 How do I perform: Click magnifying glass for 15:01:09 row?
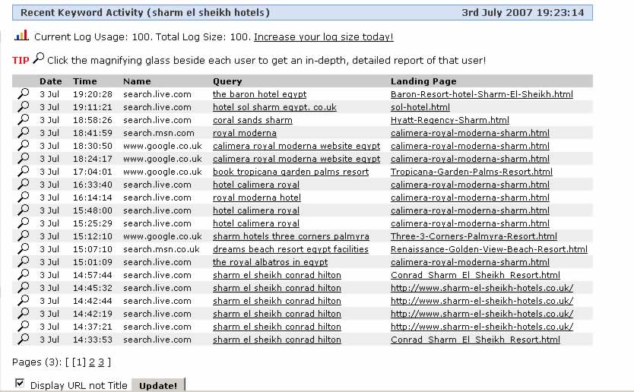(24, 262)
